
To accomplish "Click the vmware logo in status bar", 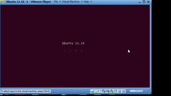I will [x=136, y=91].
